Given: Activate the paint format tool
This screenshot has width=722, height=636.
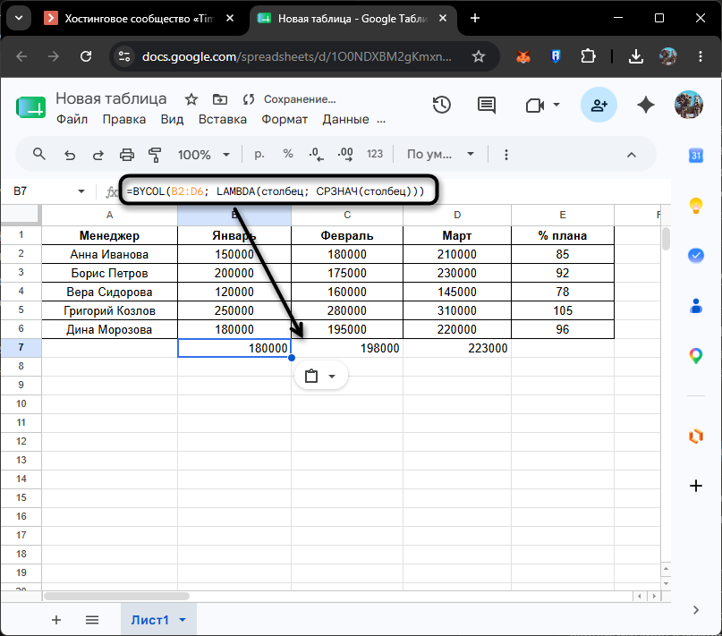Looking at the screenshot, I should click(x=155, y=155).
